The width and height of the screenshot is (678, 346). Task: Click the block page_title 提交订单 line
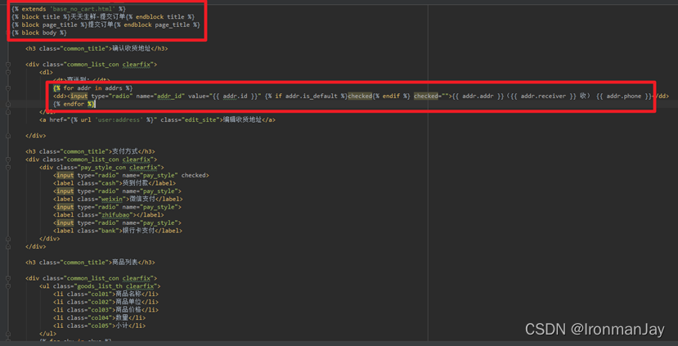[106, 25]
